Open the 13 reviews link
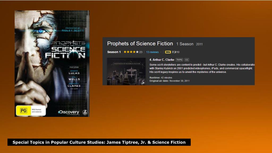The height and width of the screenshot is (153, 272). tap(152, 52)
